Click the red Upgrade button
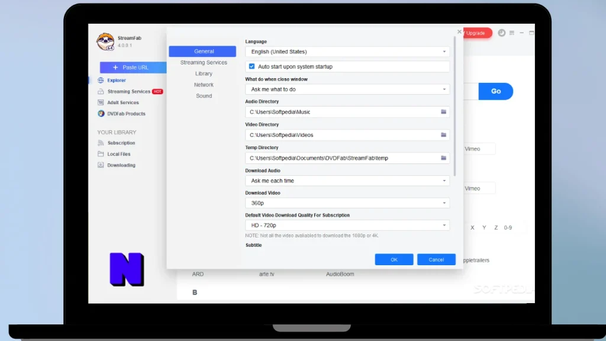The width and height of the screenshot is (606, 341). point(477,33)
